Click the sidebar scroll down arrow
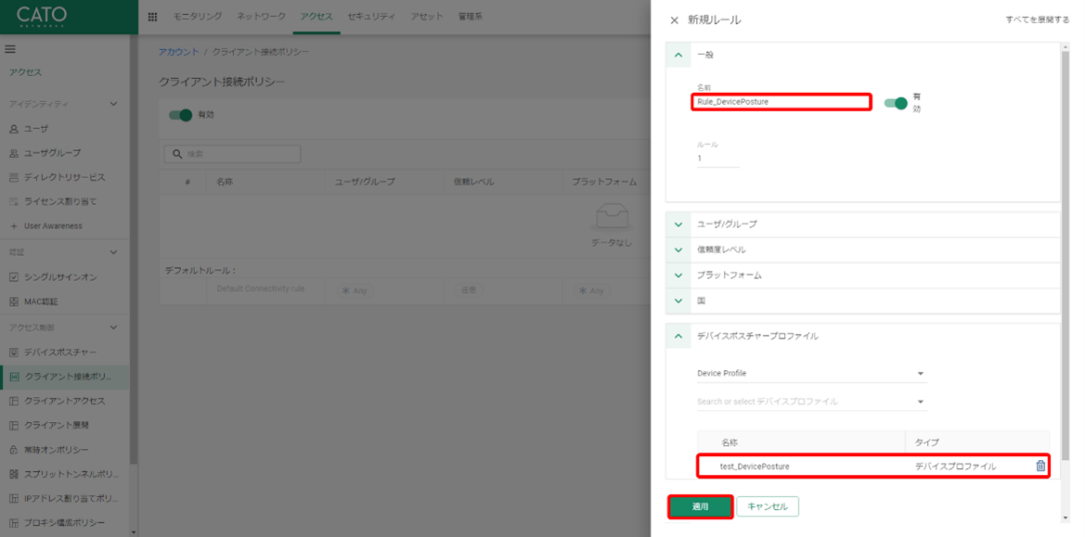 coord(133,532)
